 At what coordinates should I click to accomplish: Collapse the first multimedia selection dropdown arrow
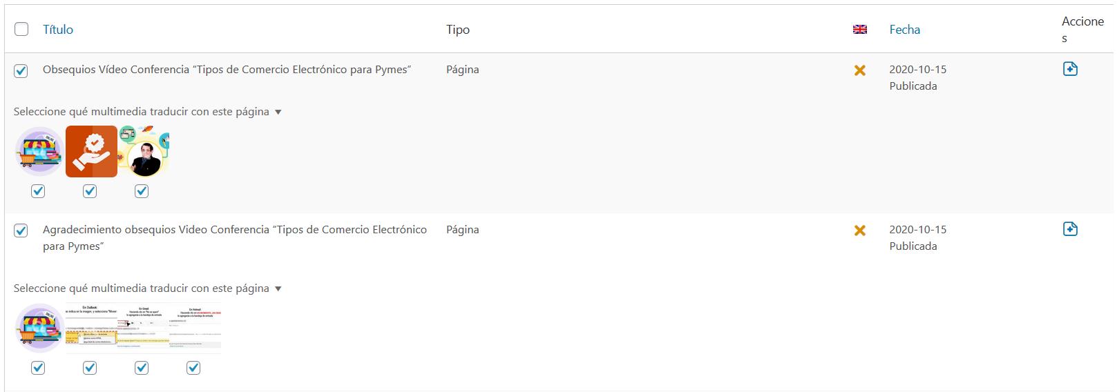click(278, 112)
